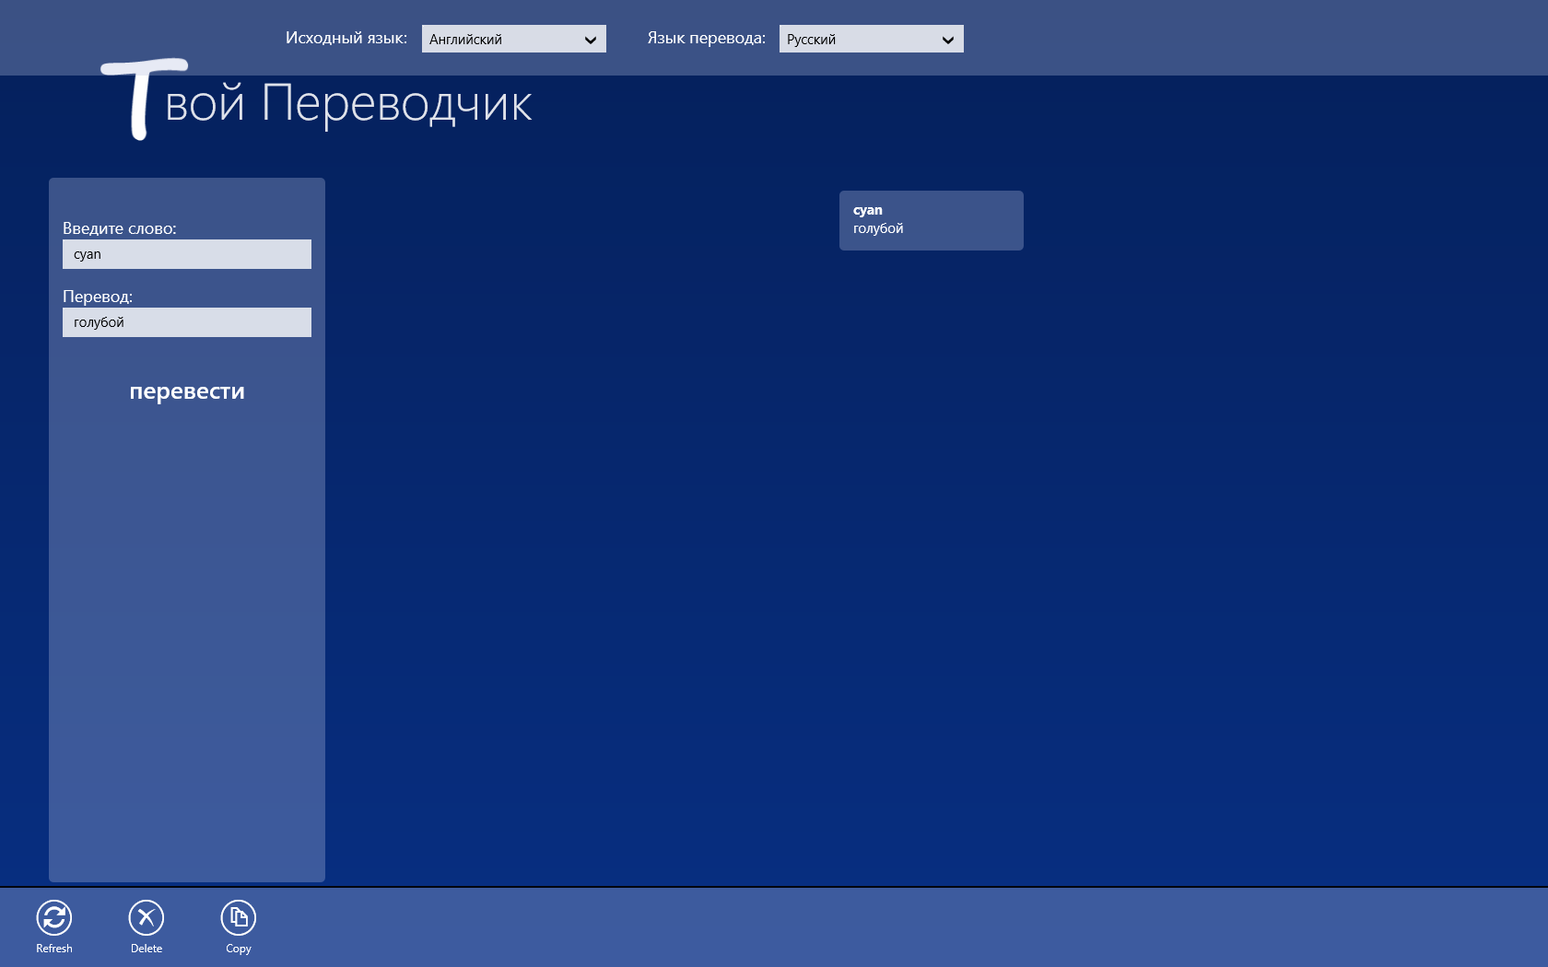Expand the target language chevron arrow
The height and width of the screenshot is (967, 1548).
click(x=948, y=40)
